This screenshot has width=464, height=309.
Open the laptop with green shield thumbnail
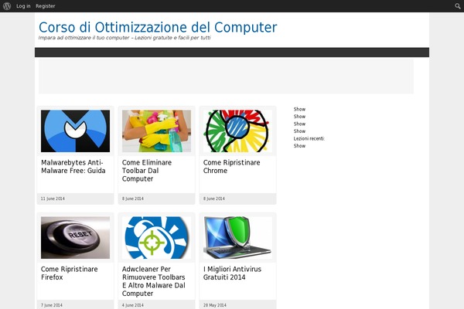[x=237, y=237]
